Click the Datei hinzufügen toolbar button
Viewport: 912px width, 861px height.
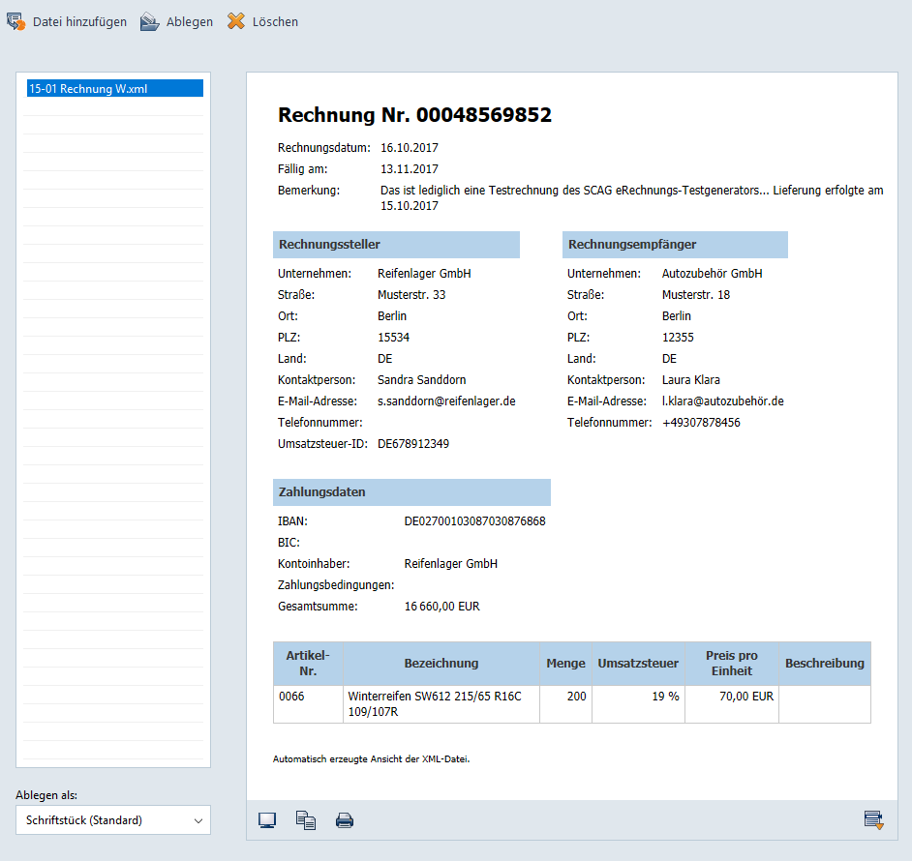click(x=67, y=21)
